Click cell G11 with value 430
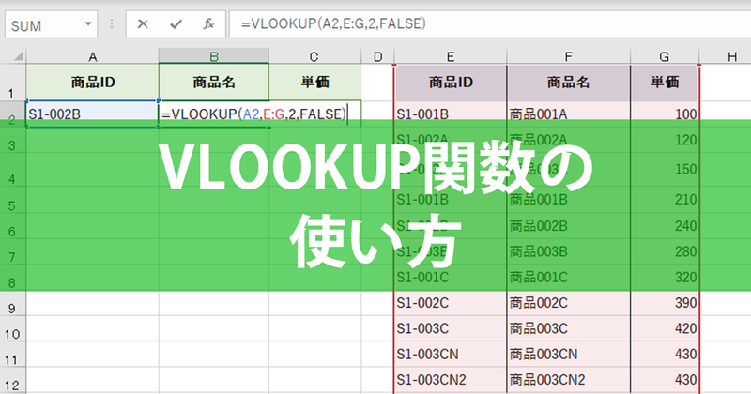 click(x=665, y=355)
